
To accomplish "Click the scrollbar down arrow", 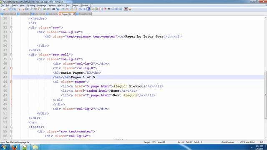I will 265,138.
